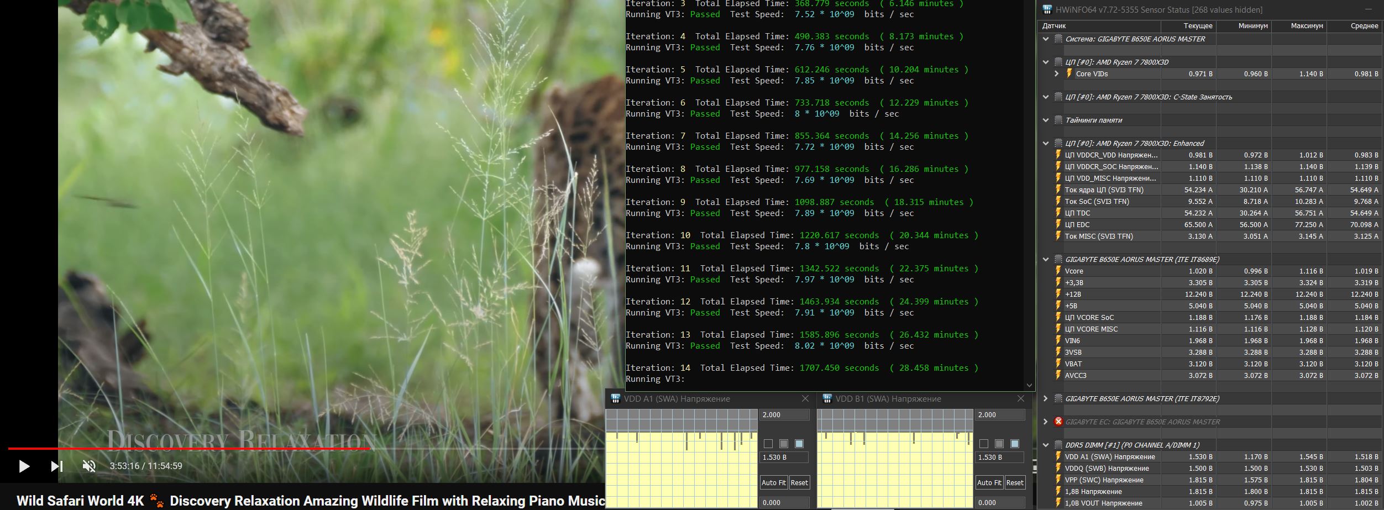Click the 0.000 minimum field in VDD B1 window
The height and width of the screenshot is (510, 1384).
[1000, 503]
